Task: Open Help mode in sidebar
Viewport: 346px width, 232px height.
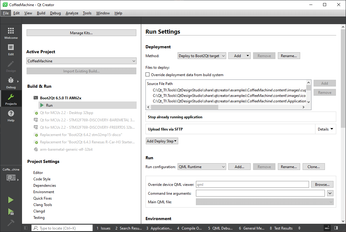Action: (11, 116)
